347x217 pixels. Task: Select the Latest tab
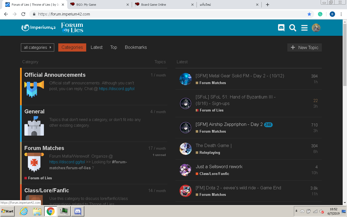point(97,47)
